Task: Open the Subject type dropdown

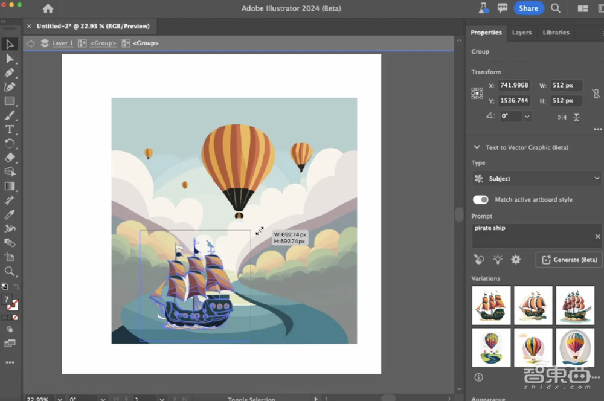Action: point(536,178)
